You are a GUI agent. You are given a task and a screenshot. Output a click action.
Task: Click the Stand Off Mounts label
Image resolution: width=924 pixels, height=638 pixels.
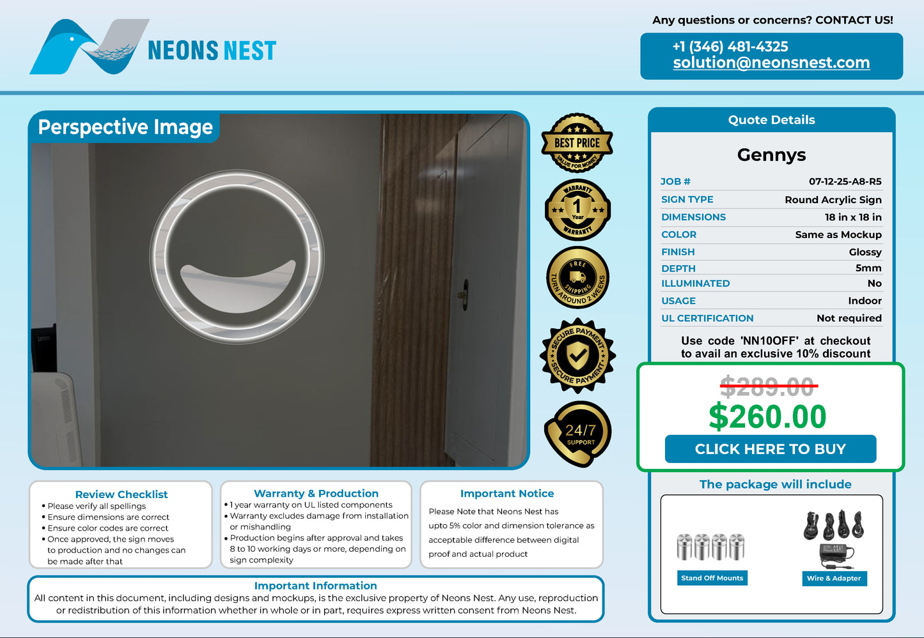pyautogui.click(x=712, y=578)
